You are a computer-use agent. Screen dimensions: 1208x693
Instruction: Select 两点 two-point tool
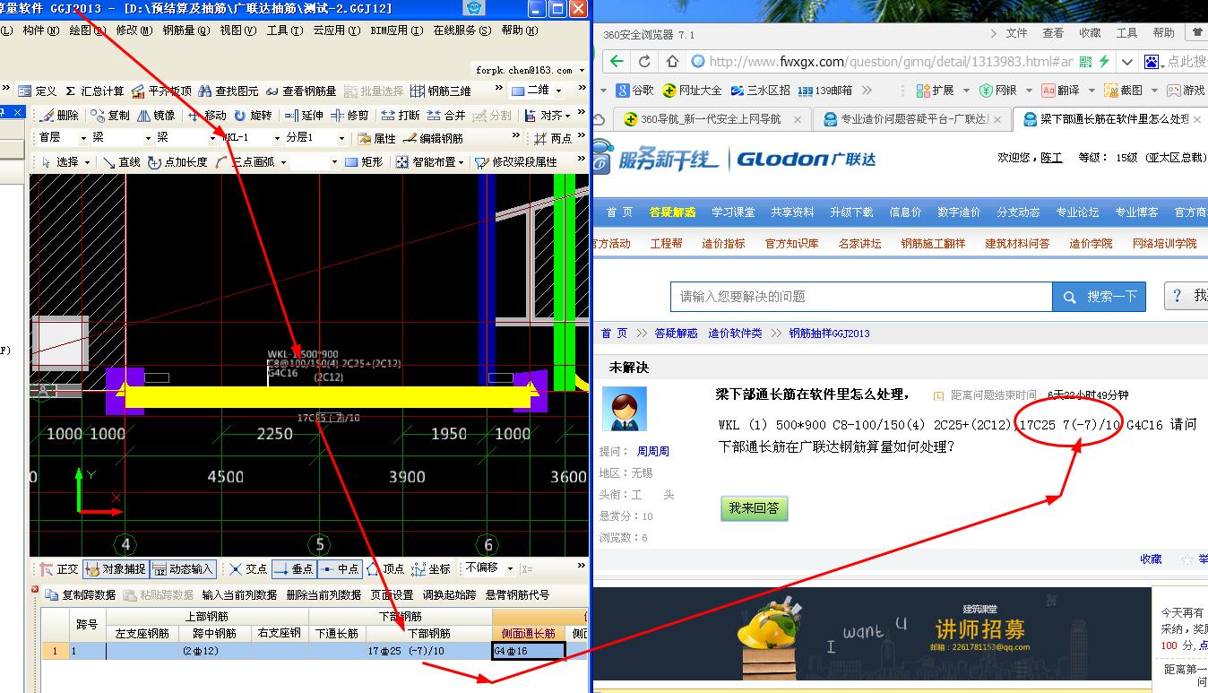[x=553, y=138]
